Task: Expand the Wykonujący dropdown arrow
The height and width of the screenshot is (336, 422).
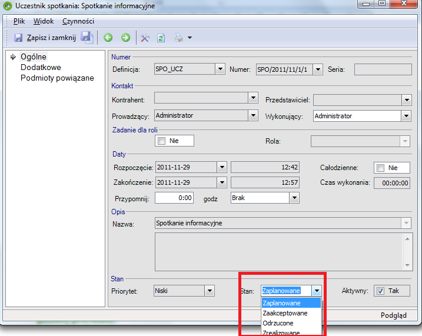Action: point(406,116)
